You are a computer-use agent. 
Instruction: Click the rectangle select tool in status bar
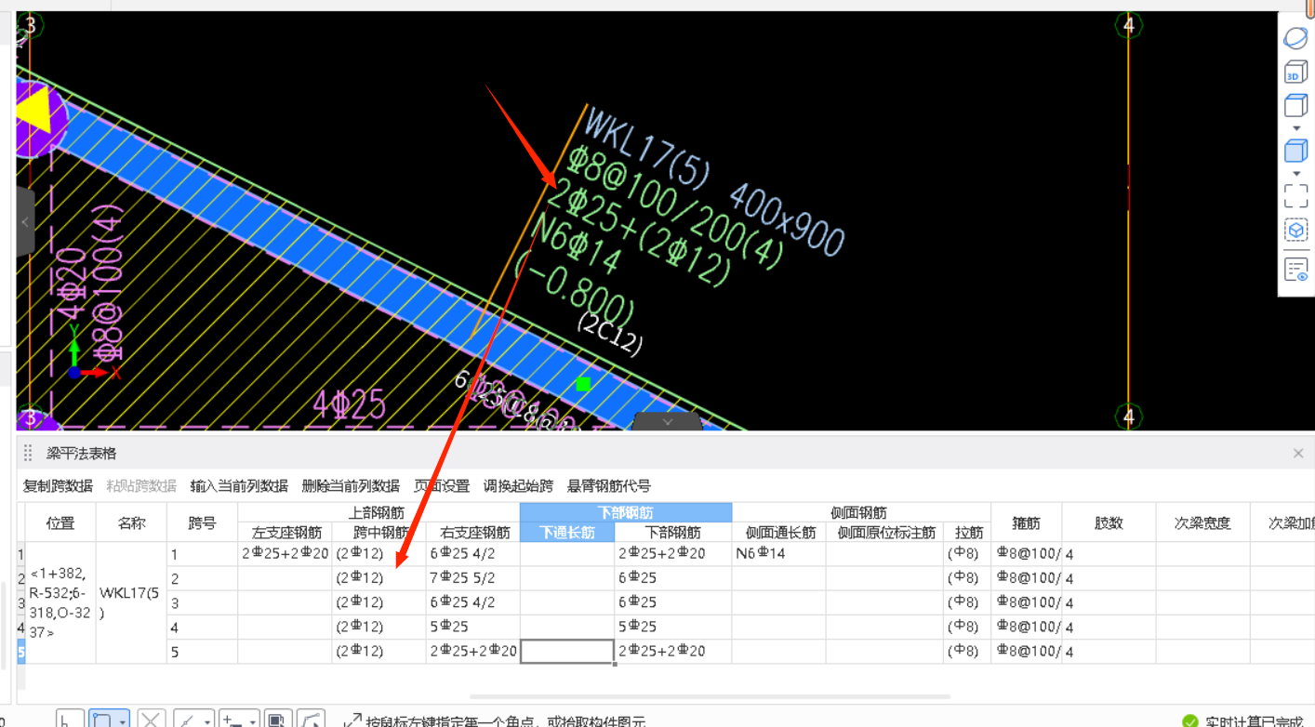(x=101, y=720)
